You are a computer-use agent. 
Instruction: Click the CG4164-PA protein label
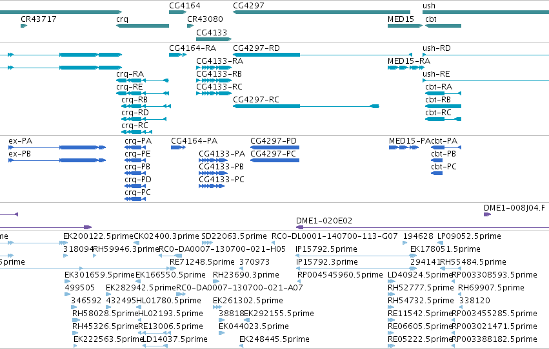coord(194,141)
